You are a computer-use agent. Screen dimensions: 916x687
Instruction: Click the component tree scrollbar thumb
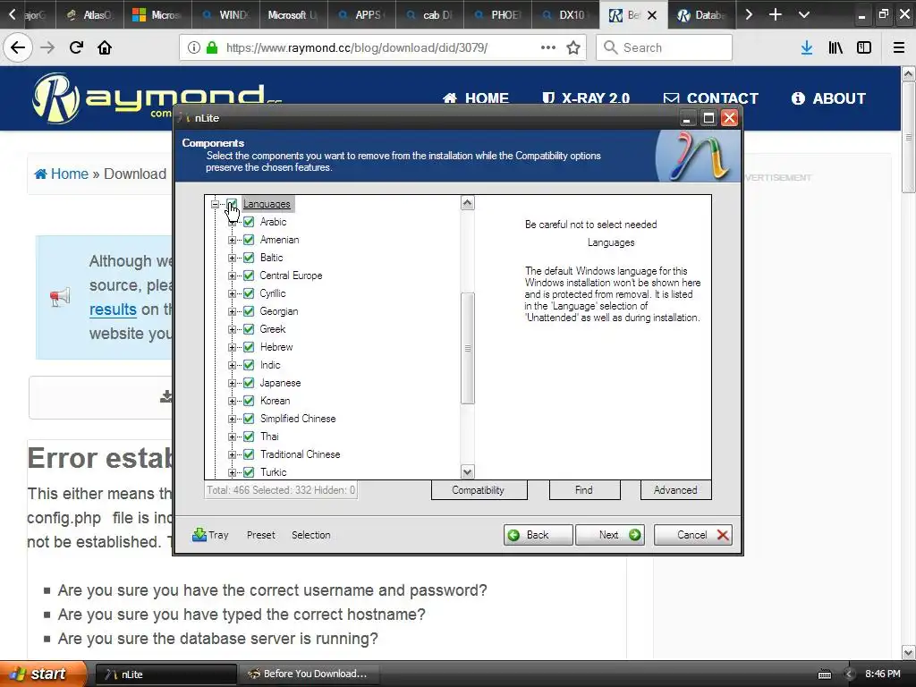pyautogui.click(x=467, y=348)
